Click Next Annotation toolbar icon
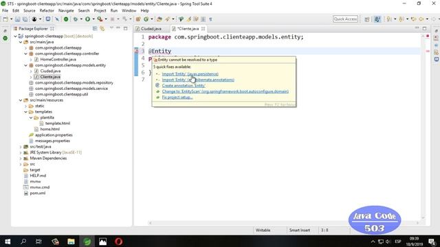Image resolution: width=440 pixels, height=247 pixels. [389, 19]
